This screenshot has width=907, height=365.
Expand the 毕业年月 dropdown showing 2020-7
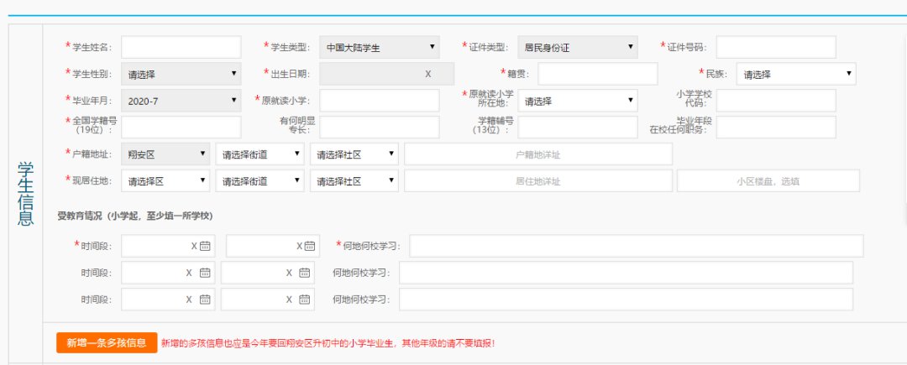(x=181, y=101)
